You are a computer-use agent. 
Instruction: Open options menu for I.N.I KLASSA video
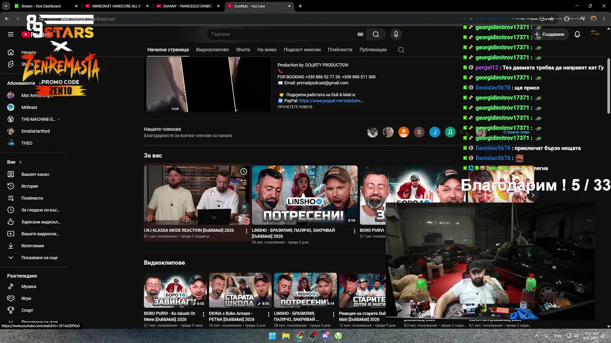click(x=246, y=231)
